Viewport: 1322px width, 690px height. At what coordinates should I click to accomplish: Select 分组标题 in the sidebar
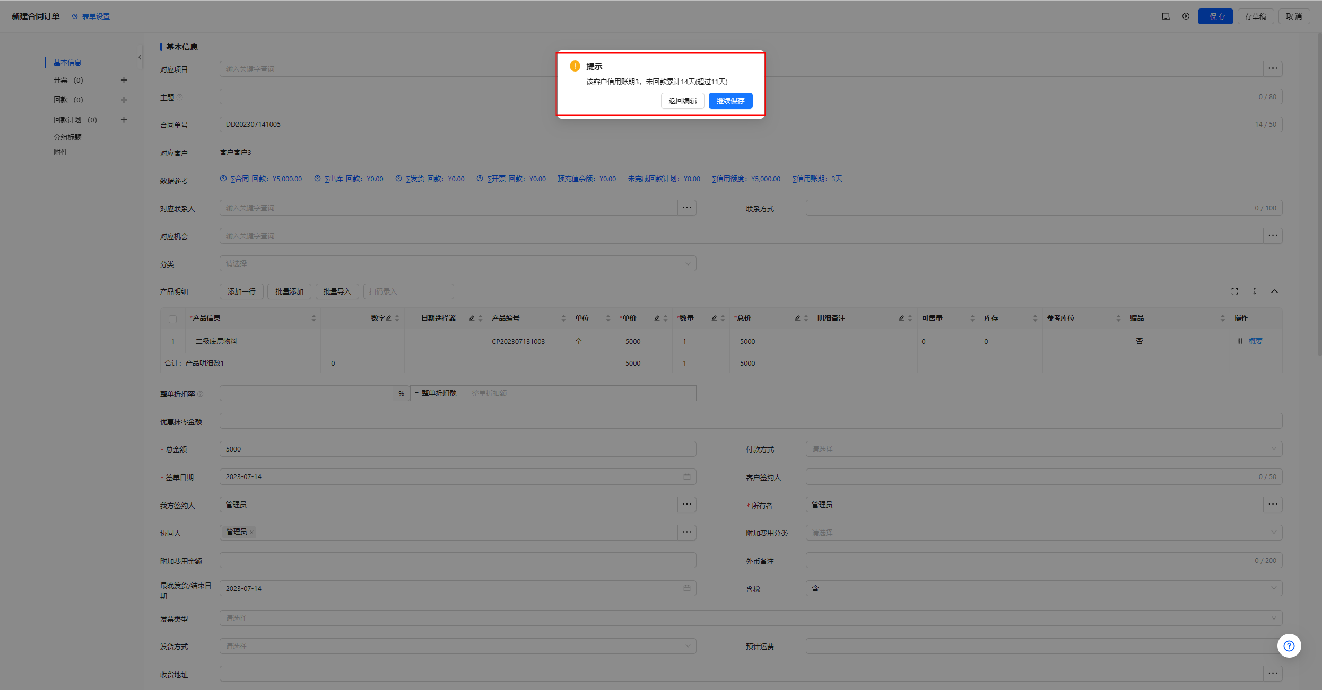point(67,137)
